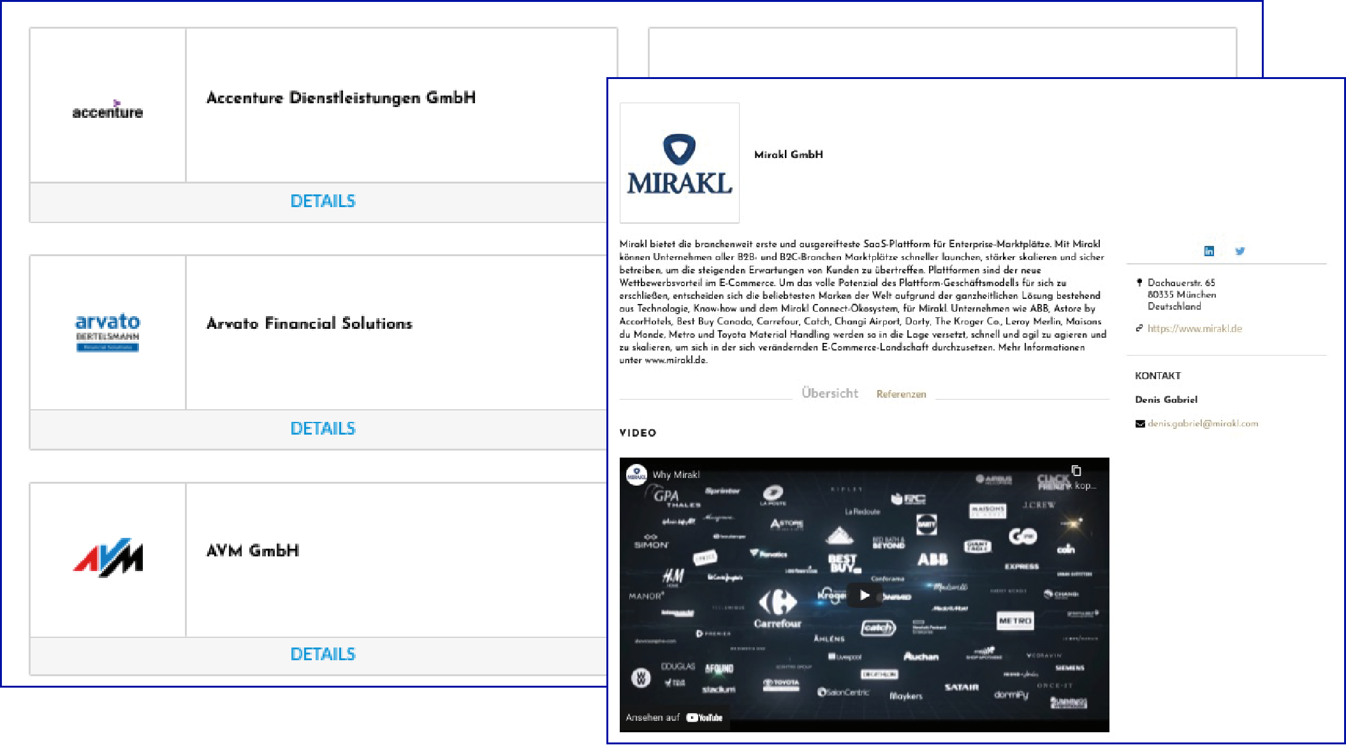The height and width of the screenshot is (745, 1346).
Task: Click the KONTAKT heading
Action: (x=1158, y=376)
